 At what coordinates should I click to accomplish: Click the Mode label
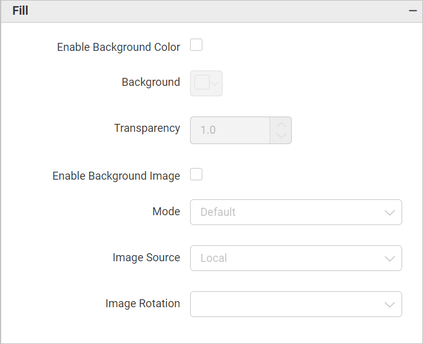coord(166,212)
